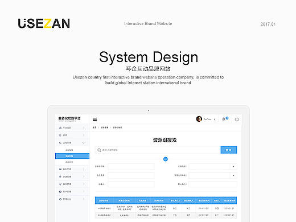Click the blue round collapse filters button

[166, 159]
